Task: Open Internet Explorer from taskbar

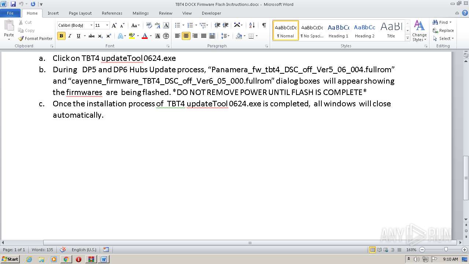Action: pyautogui.click(x=29, y=259)
